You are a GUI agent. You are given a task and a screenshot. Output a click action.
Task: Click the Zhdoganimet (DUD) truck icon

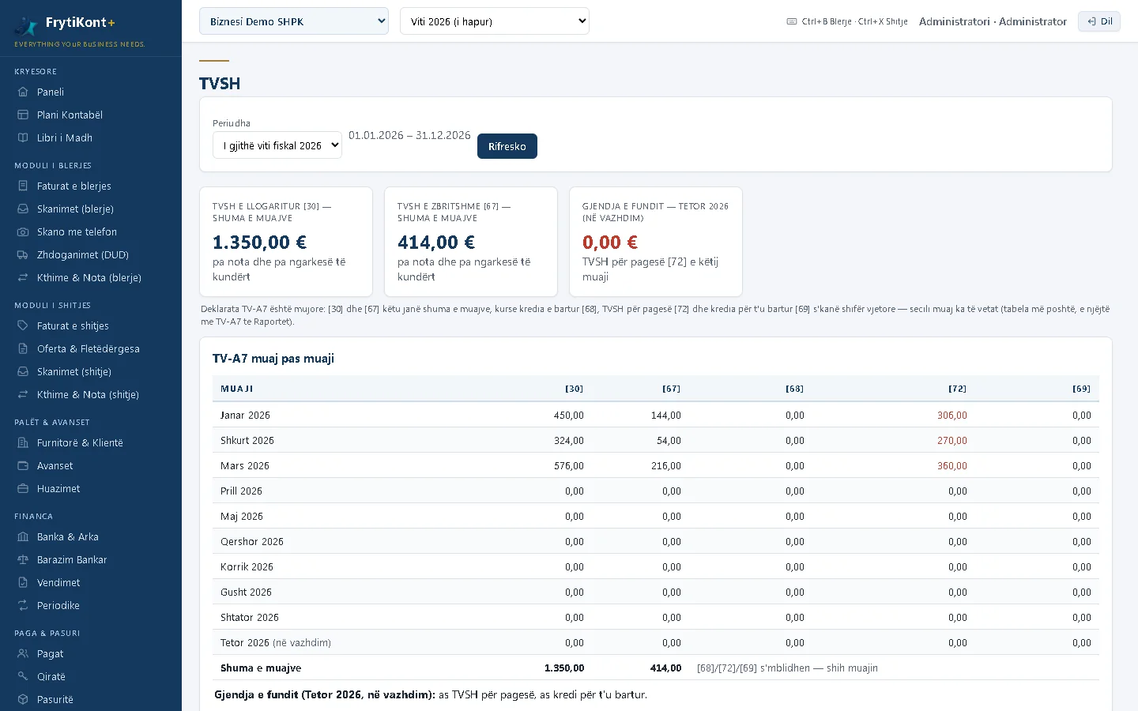tap(23, 254)
